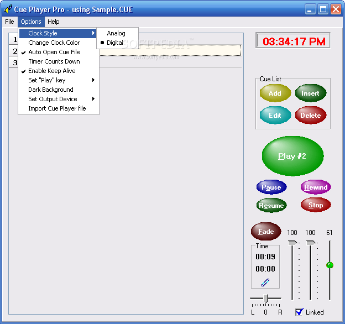Choose Change Clock Color

pos(58,43)
